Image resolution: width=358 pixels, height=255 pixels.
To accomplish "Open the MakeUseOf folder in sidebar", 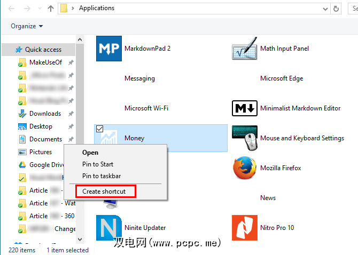I will (x=45, y=62).
